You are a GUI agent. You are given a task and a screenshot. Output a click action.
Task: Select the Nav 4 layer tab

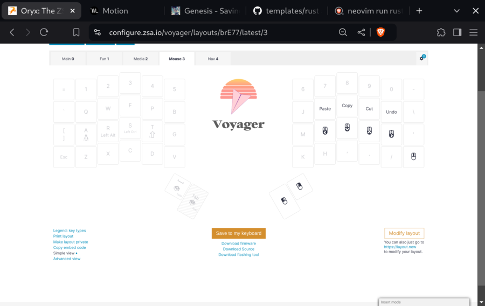[x=213, y=59]
